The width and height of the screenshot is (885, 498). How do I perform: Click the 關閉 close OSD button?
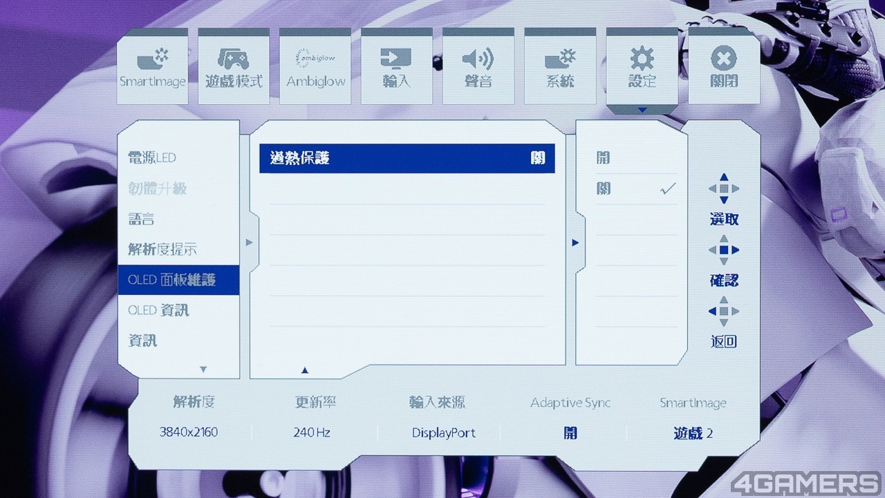pos(724,66)
